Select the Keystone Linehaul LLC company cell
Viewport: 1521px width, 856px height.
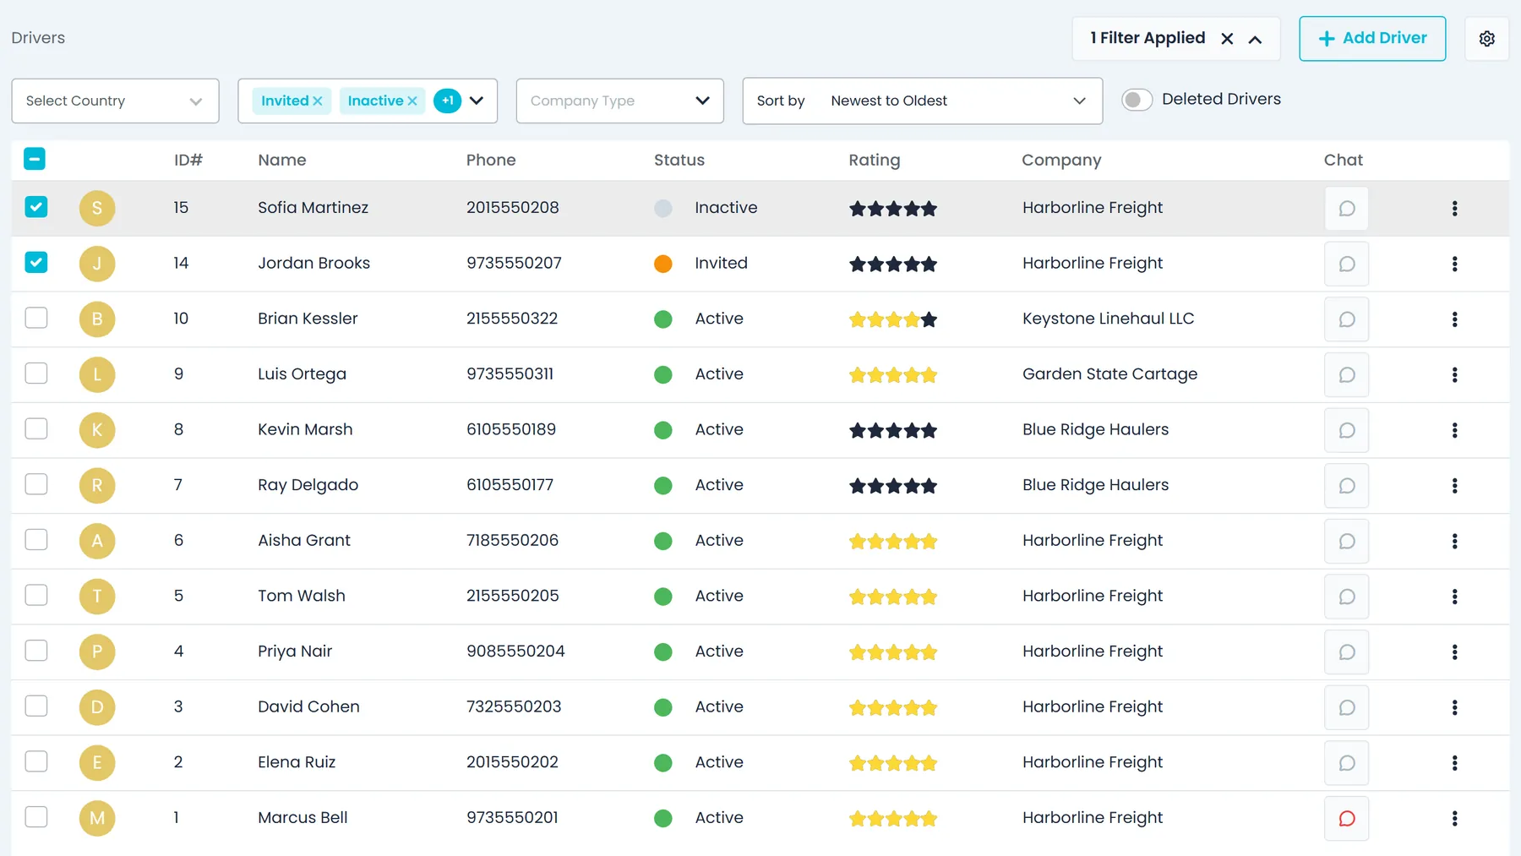click(1108, 319)
